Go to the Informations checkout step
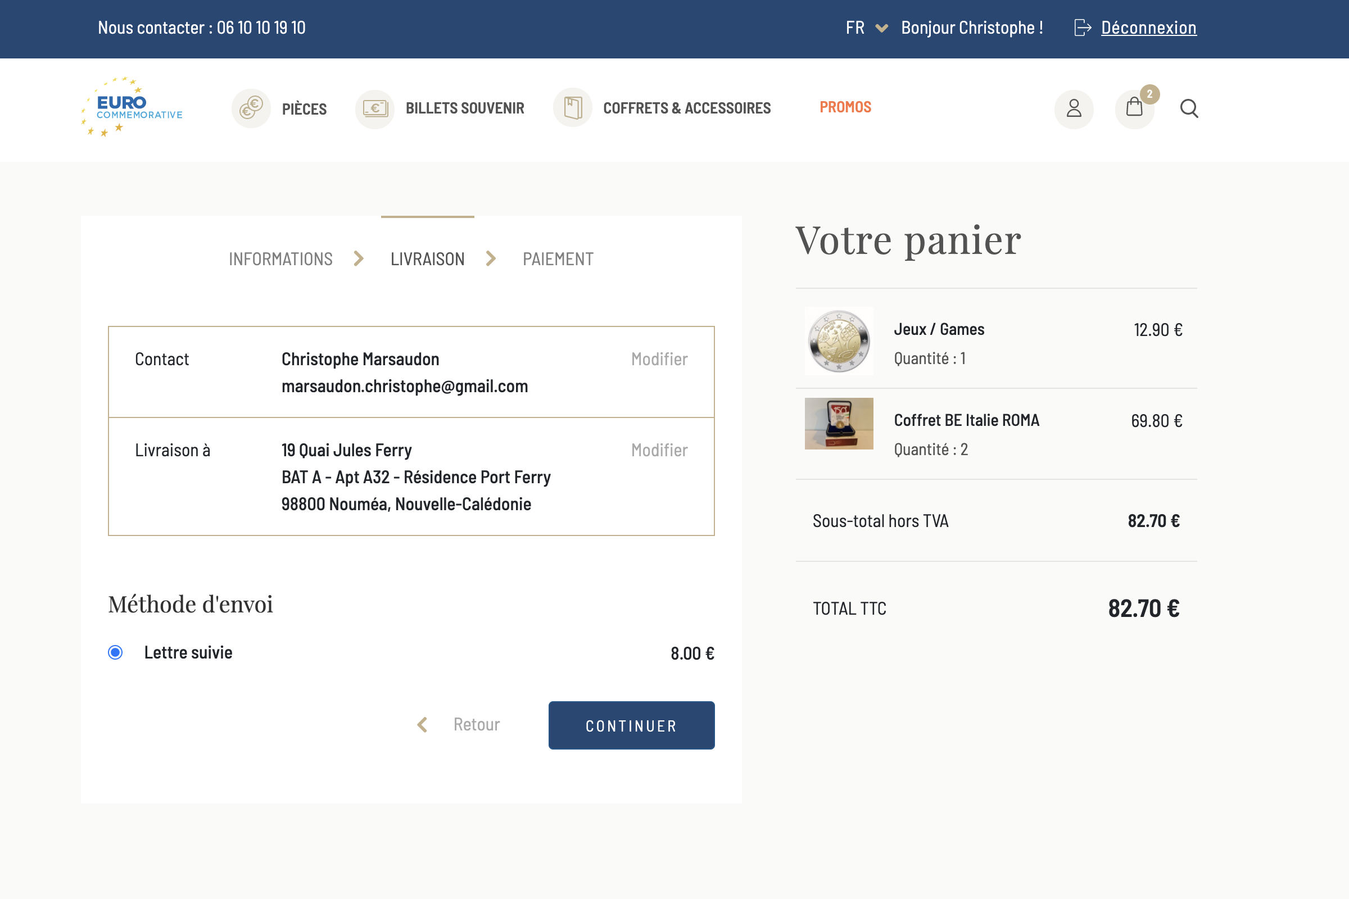Screen dimensions: 1349x899 280,259
